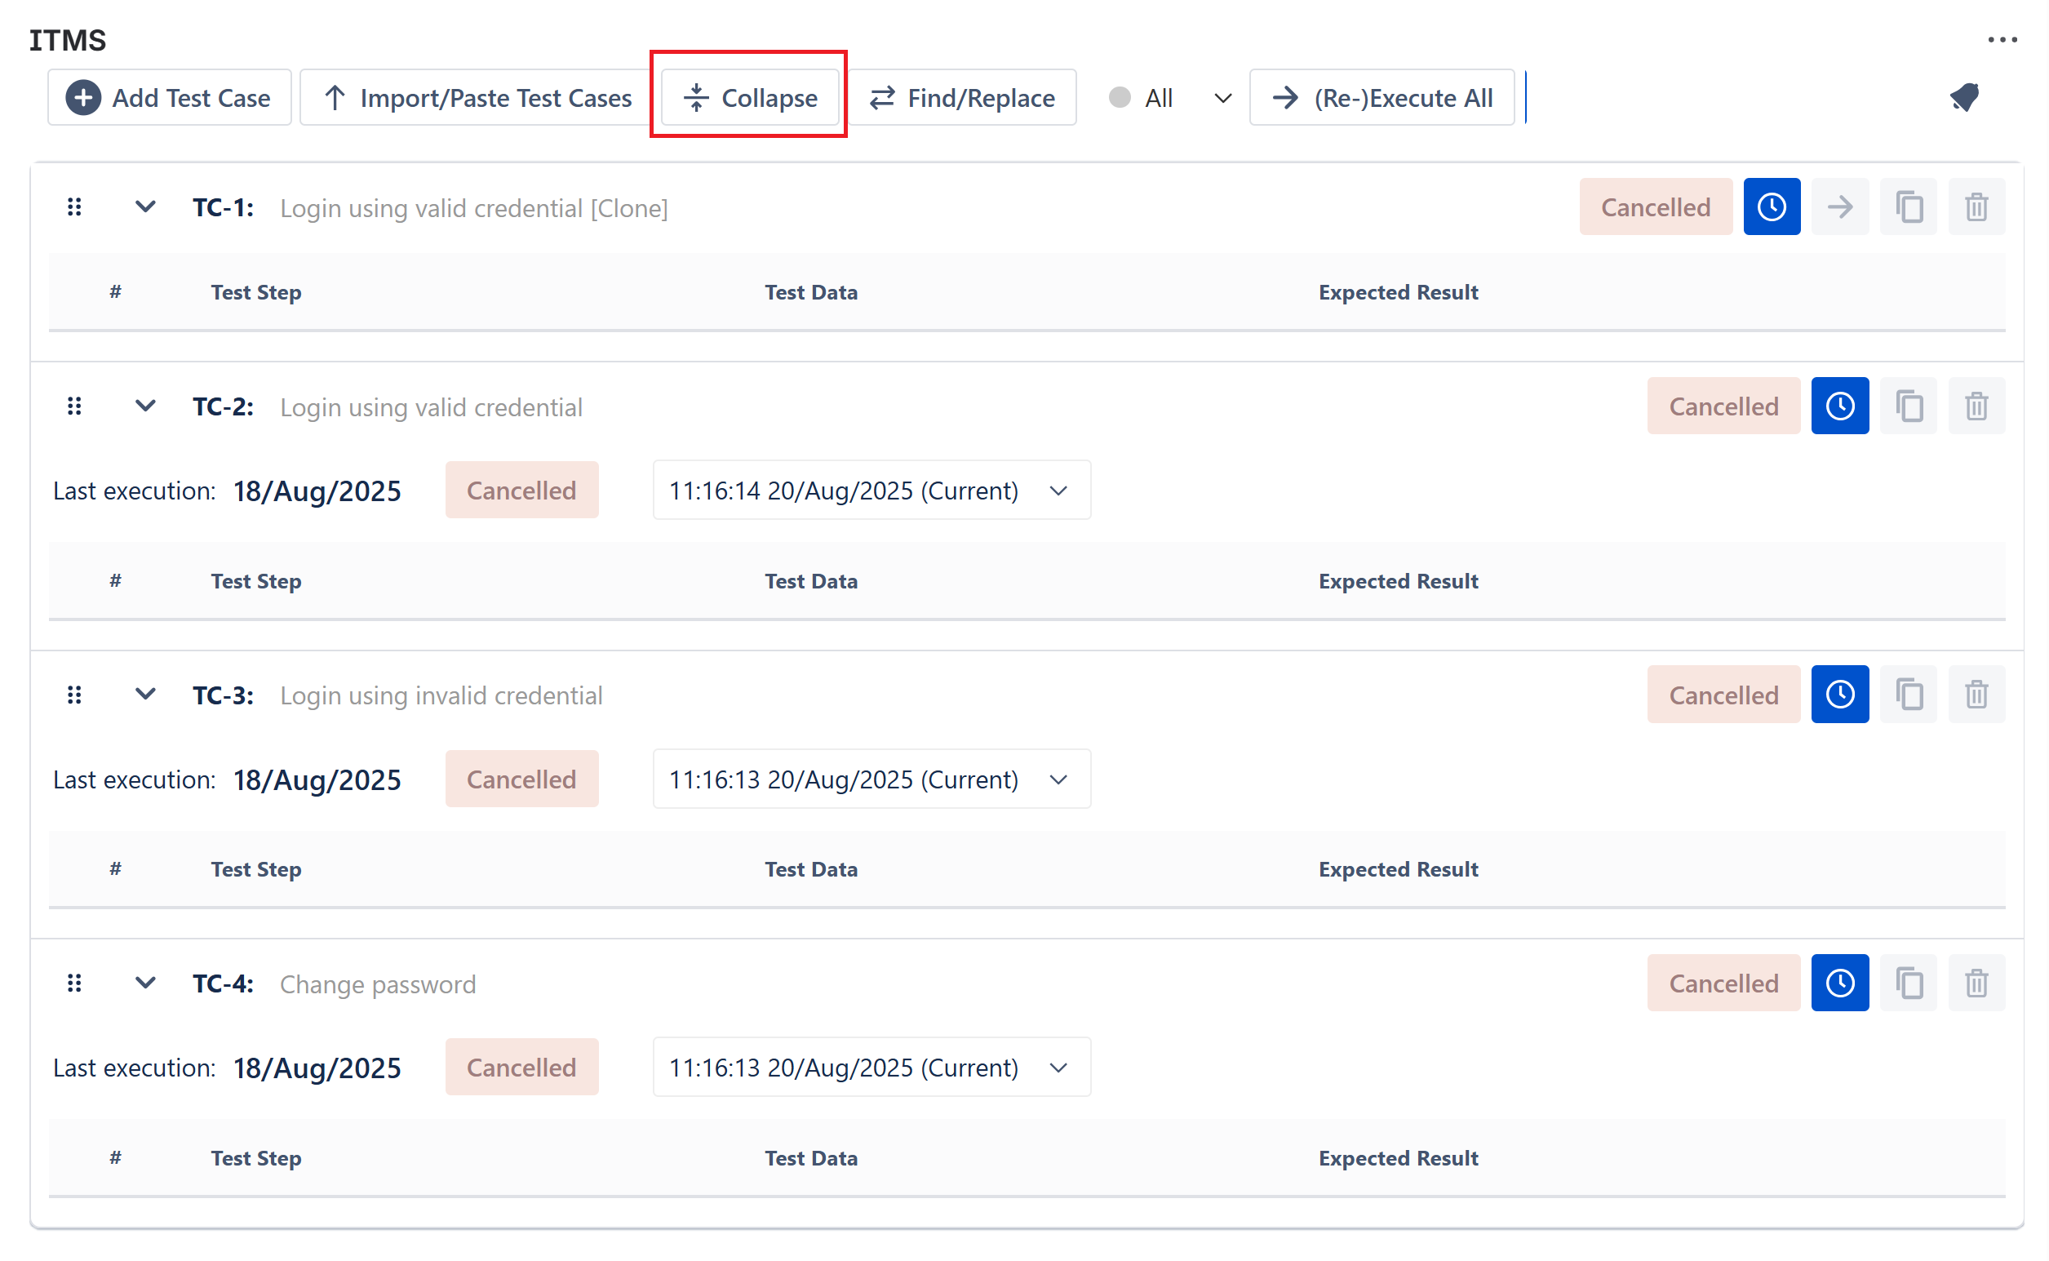
Task: Collapse the TC-3 test case chevron
Action: (145, 694)
